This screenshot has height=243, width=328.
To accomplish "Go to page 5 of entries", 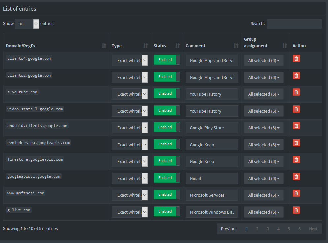I will (x=289, y=229).
